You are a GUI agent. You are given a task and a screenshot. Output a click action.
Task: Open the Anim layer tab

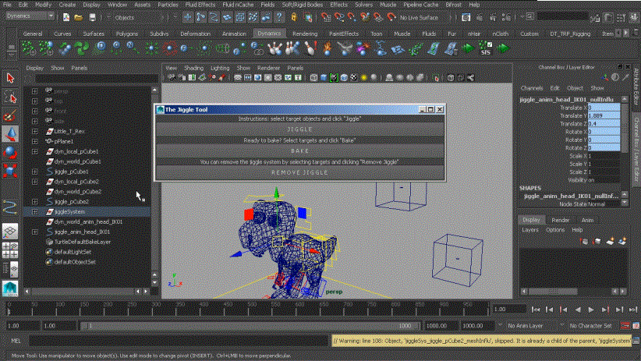point(587,220)
